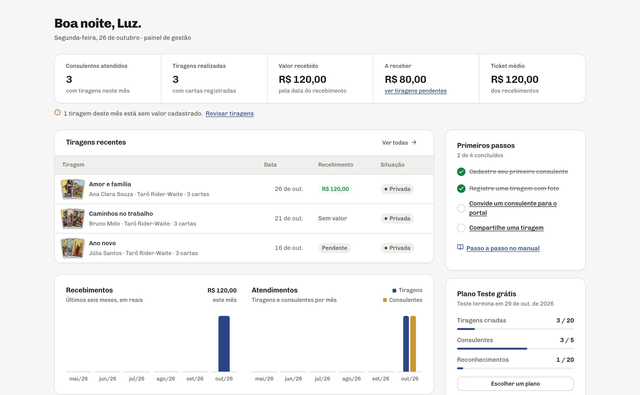Click the blue Tiragens legend square
The height and width of the screenshot is (395, 640).
click(394, 290)
